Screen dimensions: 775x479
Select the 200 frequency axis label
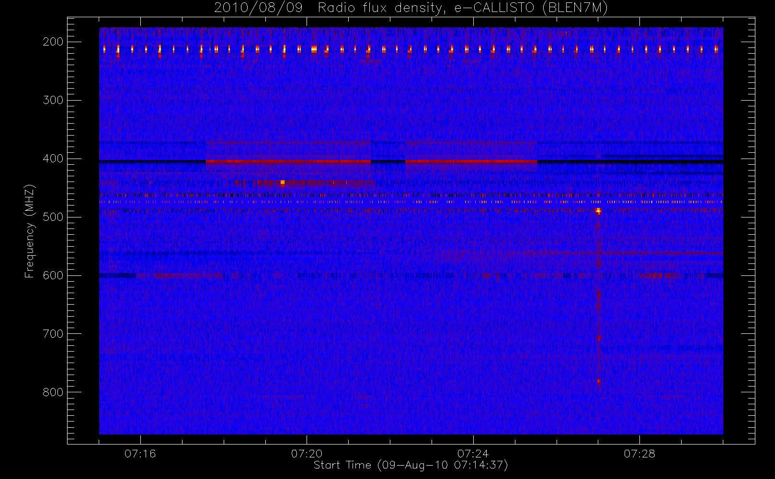[53, 42]
